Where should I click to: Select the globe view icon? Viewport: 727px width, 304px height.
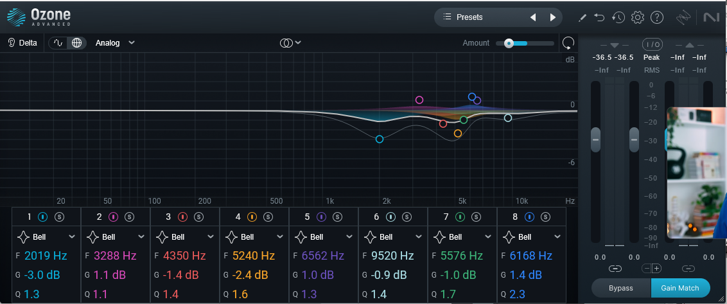click(76, 42)
